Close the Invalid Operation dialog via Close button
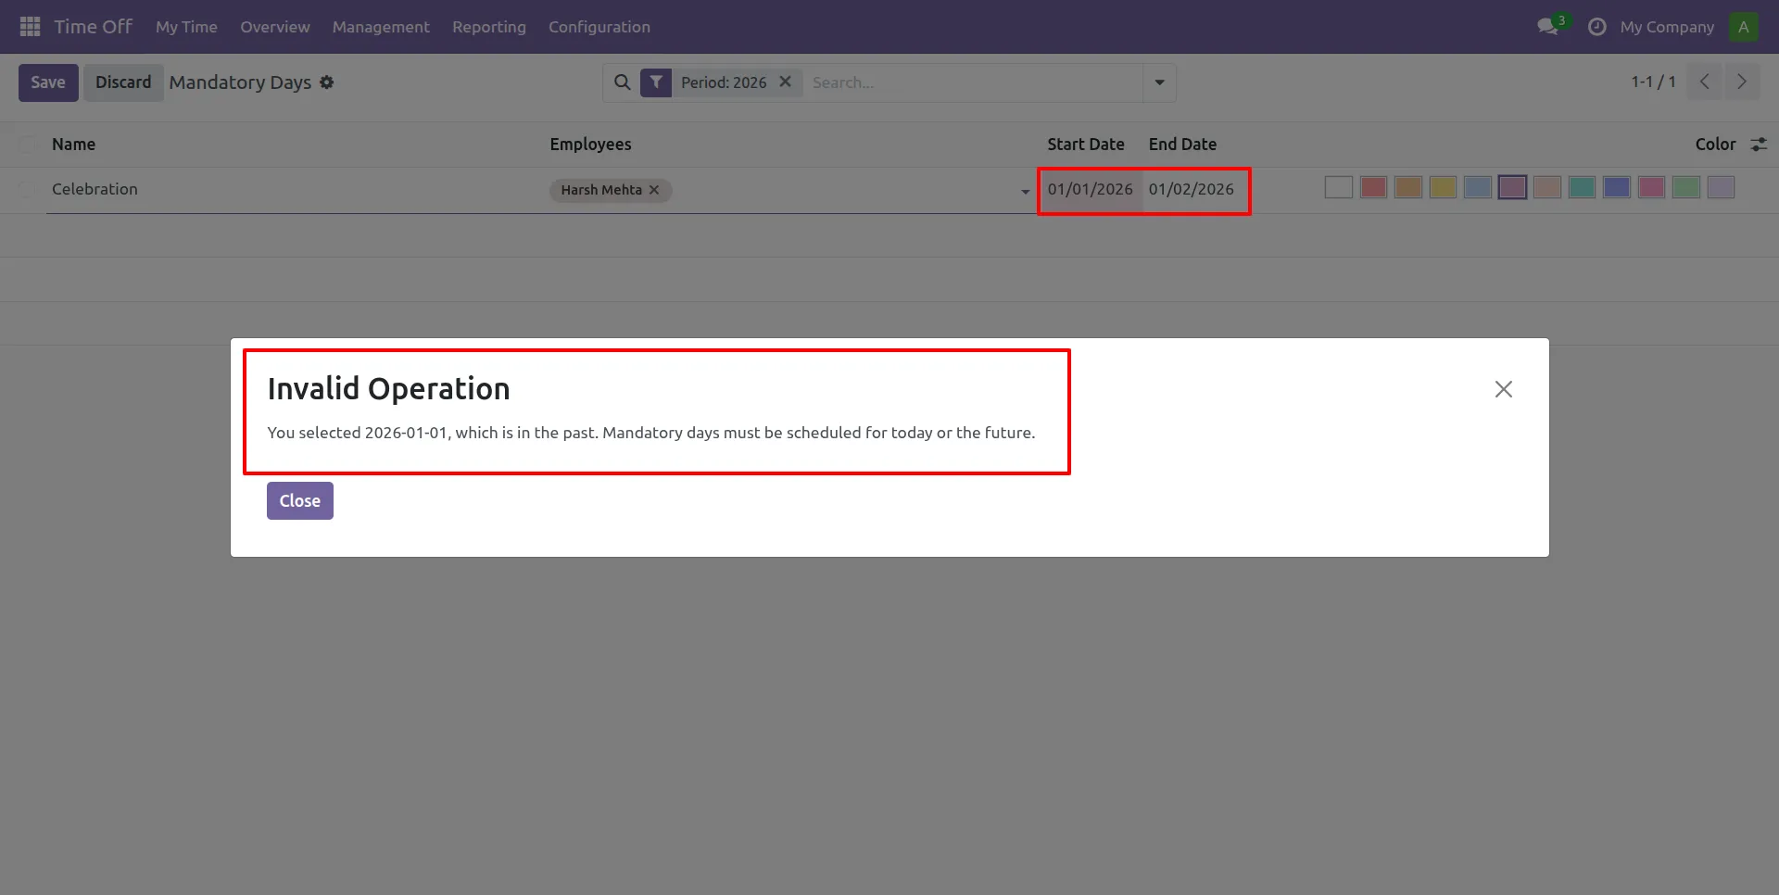 298,500
